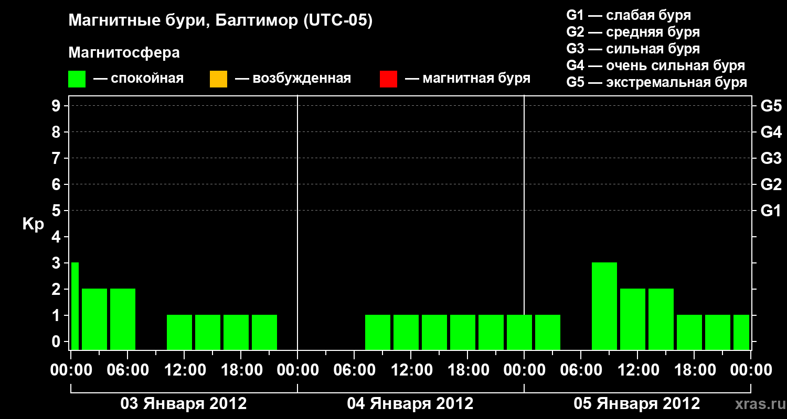Click the red 'магнитная буря' legend swatch
Screen dimensions: 787x419
pos(388,79)
